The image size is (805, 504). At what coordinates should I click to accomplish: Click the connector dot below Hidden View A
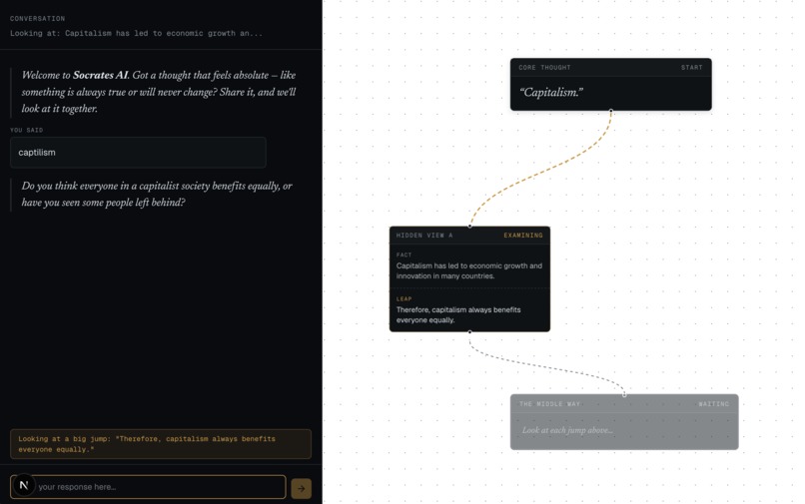[469, 332]
